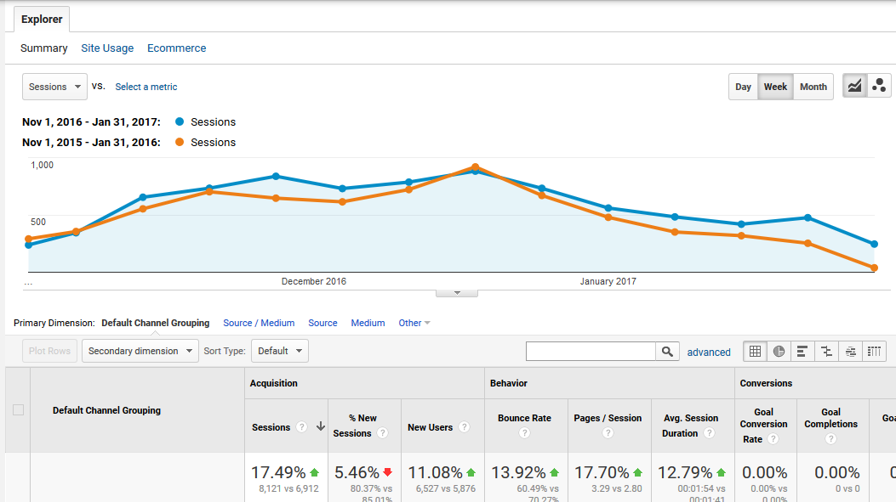Click the search magnifier button
Image resolution: width=896 pixels, height=502 pixels.
coord(668,352)
